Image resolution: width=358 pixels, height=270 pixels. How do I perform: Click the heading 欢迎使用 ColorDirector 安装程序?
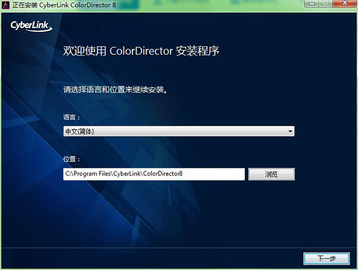pos(141,51)
